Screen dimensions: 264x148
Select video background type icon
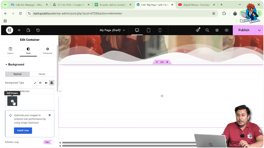(x=46, y=83)
